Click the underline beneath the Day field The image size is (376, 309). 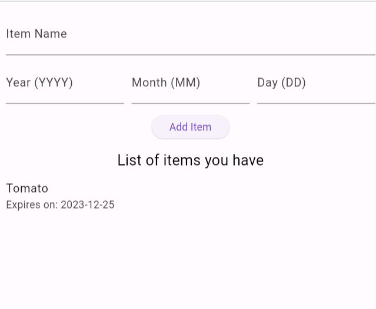316,103
